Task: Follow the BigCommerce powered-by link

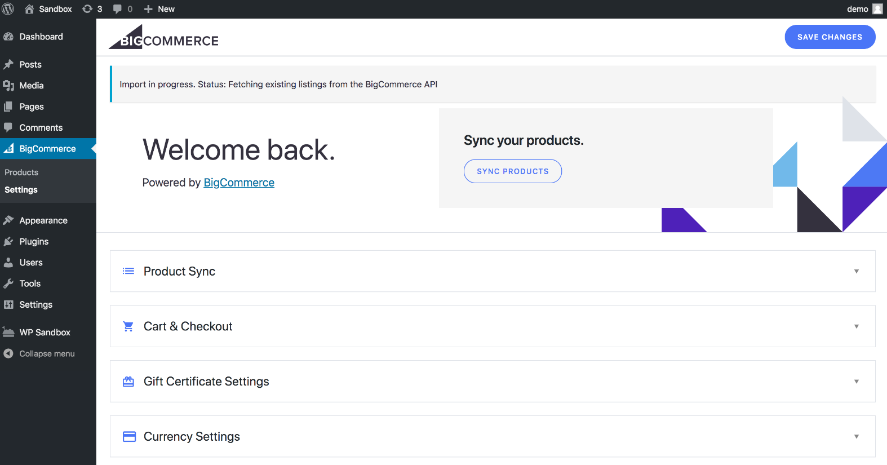Action: click(x=239, y=183)
